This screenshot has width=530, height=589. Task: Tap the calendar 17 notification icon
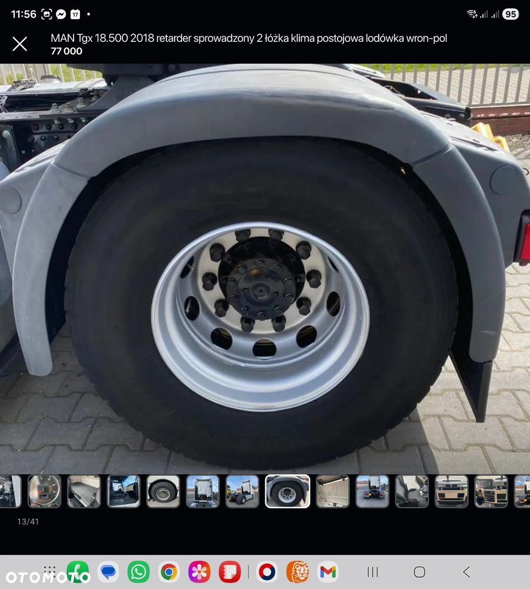[x=75, y=14]
